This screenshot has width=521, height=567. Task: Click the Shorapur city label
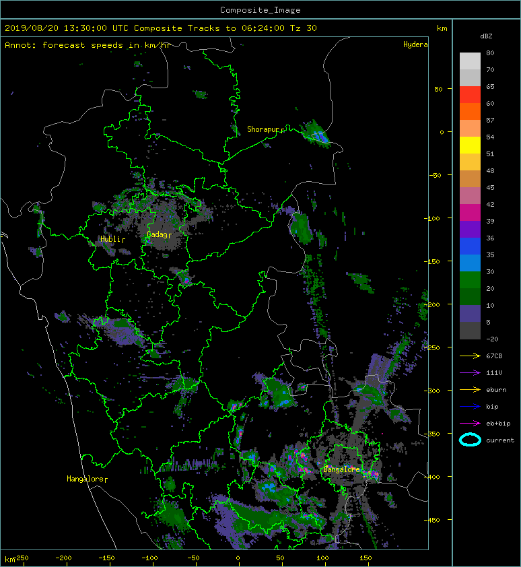click(x=264, y=129)
